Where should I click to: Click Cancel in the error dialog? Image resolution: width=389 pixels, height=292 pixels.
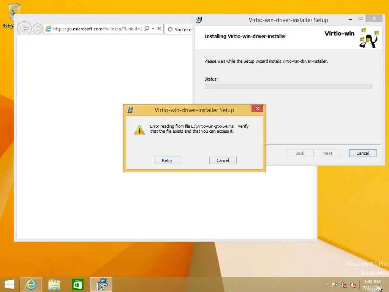[223, 160]
